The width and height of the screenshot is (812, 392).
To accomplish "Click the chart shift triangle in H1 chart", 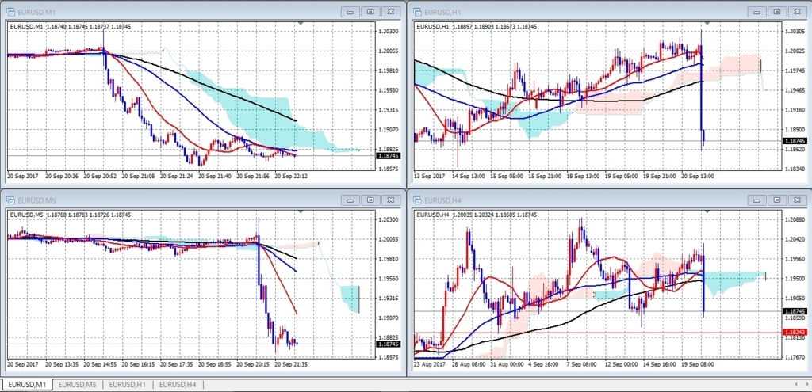I will (707, 23).
